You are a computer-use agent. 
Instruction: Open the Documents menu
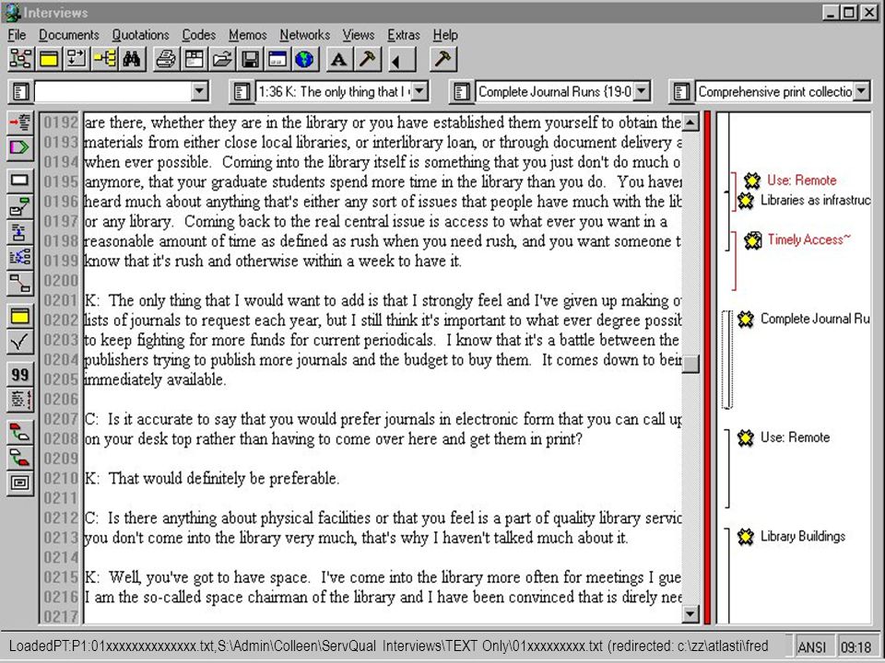[69, 35]
